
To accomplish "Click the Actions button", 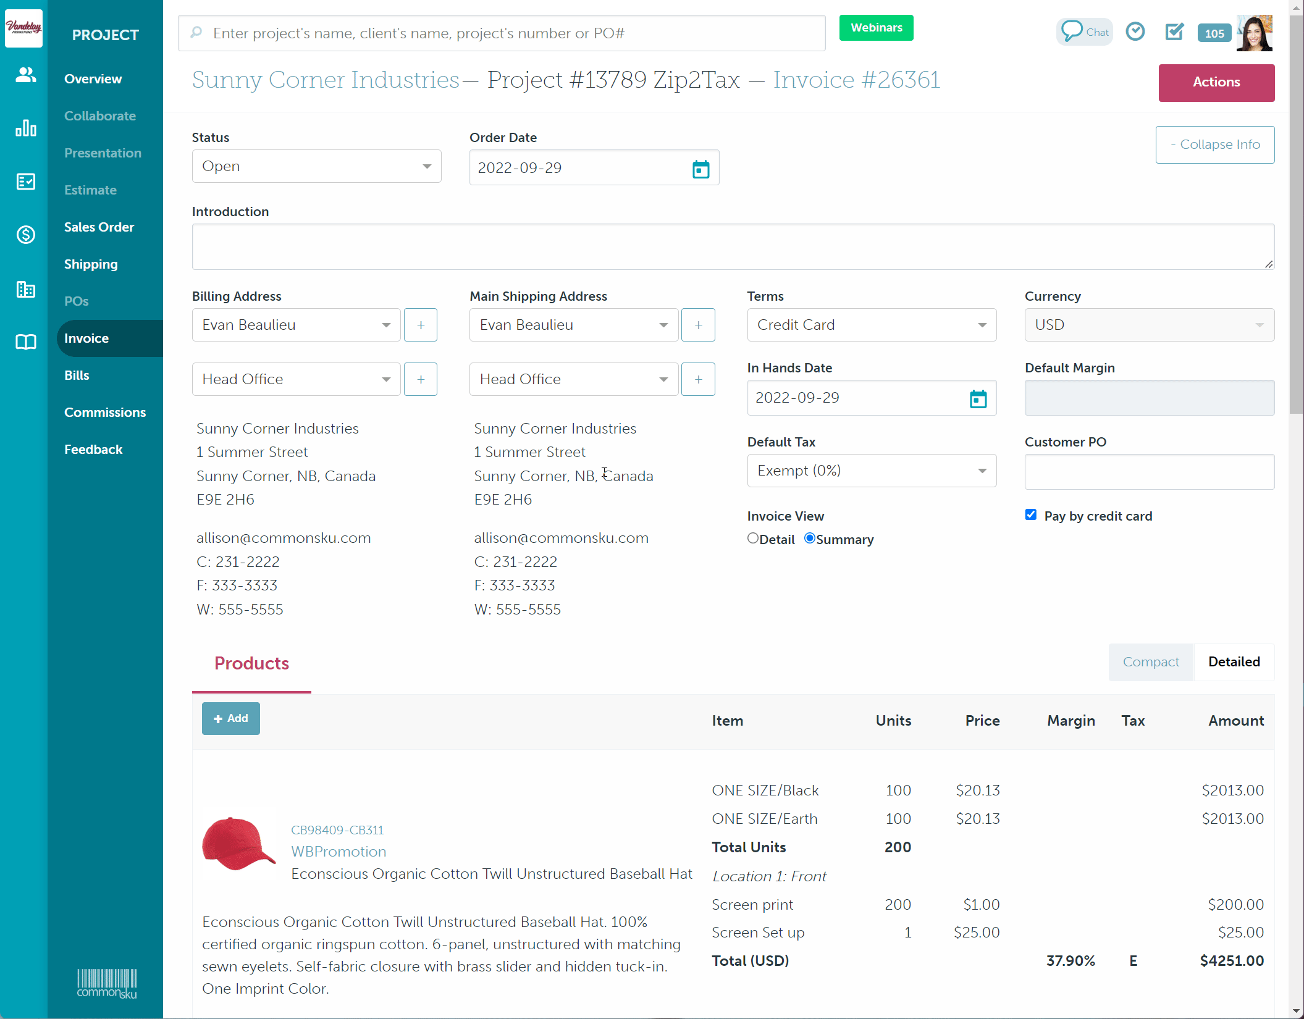I will point(1216,82).
